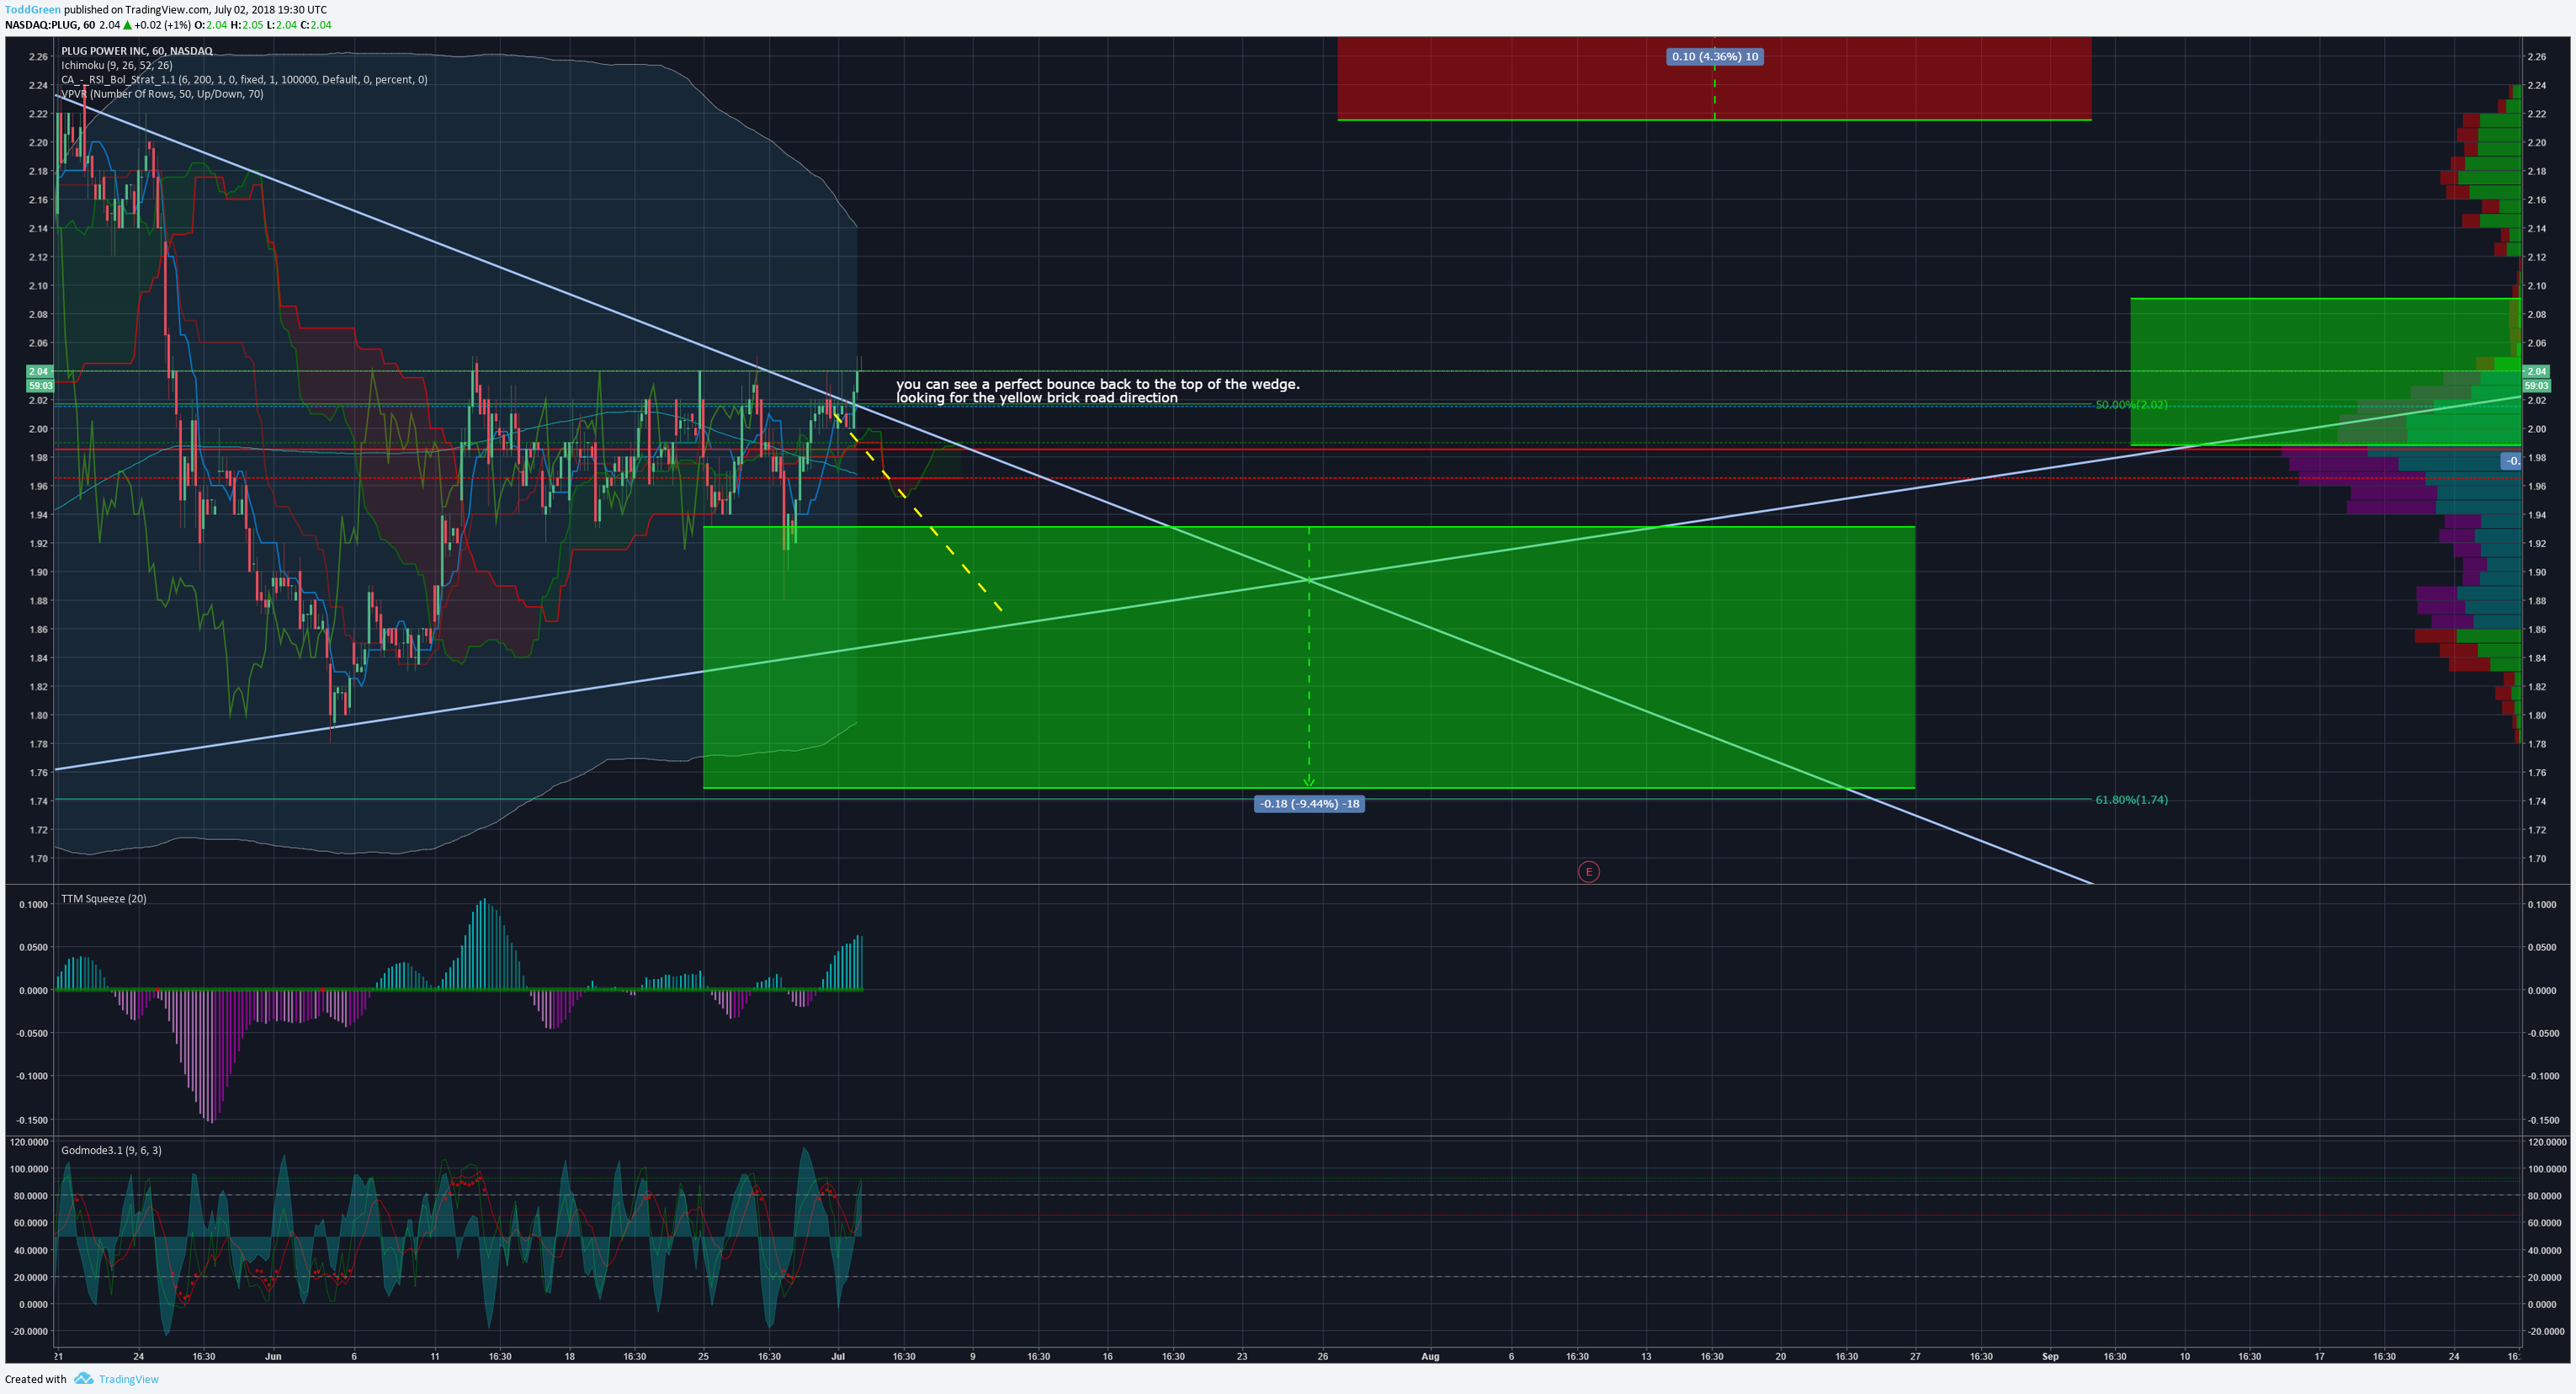Select the VPVR indicator label
Screen dimensions: 2576x1394
pyautogui.click(x=162, y=94)
